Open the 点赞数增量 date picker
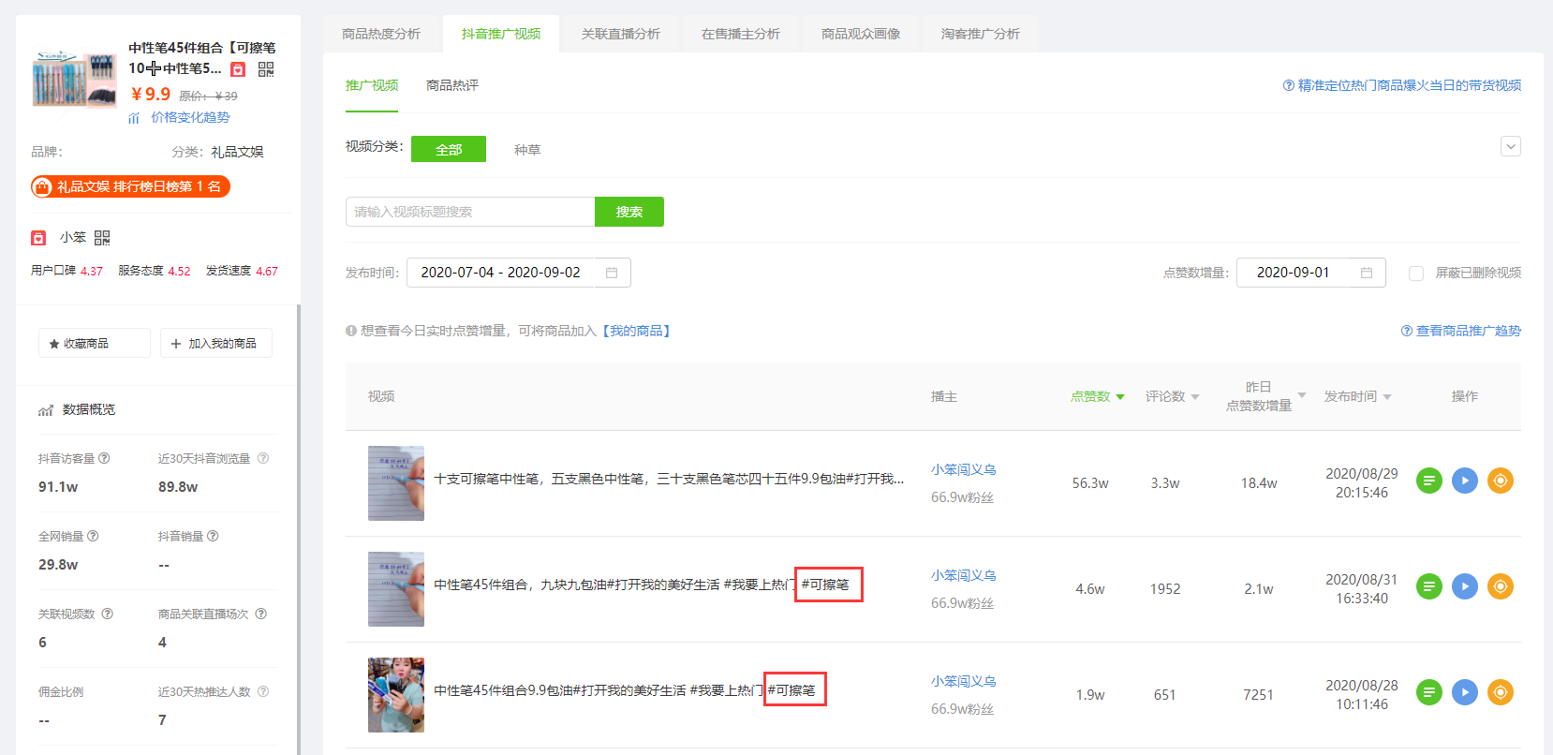 pyautogui.click(x=1311, y=273)
